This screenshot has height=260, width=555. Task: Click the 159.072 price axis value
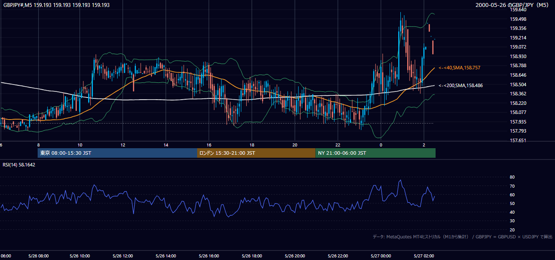coord(518,47)
